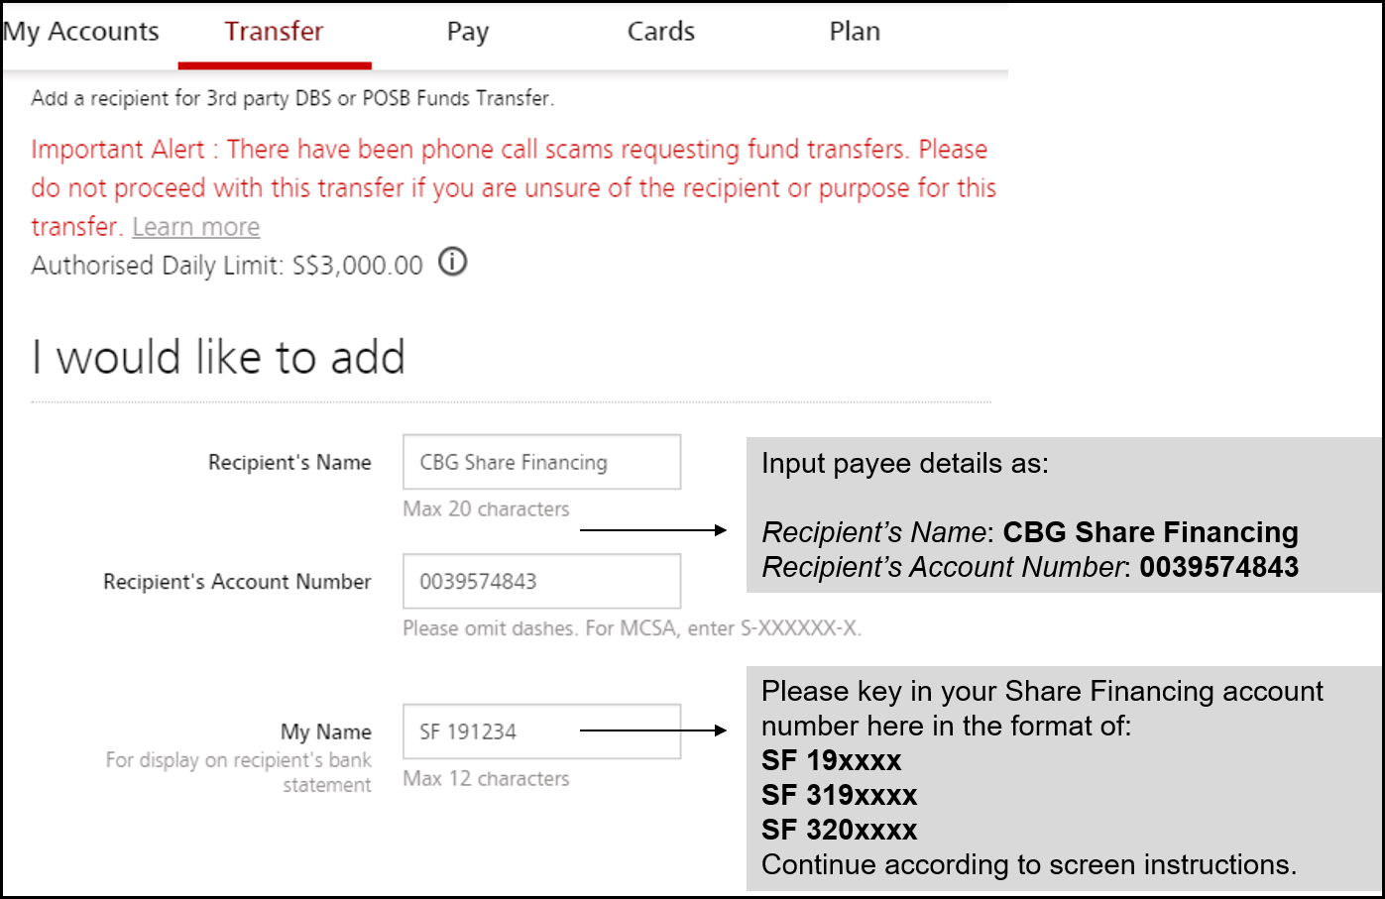The width and height of the screenshot is (1385, 899).
Task: Select the My Name input field
Action: click(541, 731)
